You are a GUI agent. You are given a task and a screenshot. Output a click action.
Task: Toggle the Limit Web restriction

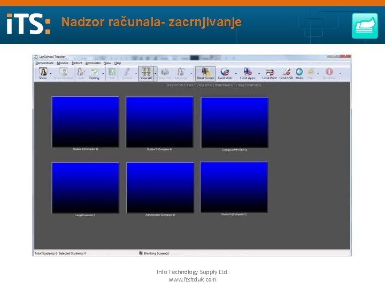pos(225,73)
